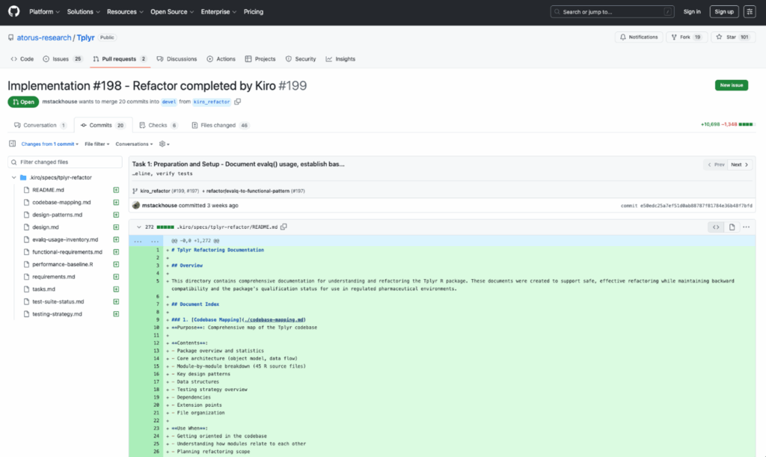Click the green and red diffstat bar

747,125
